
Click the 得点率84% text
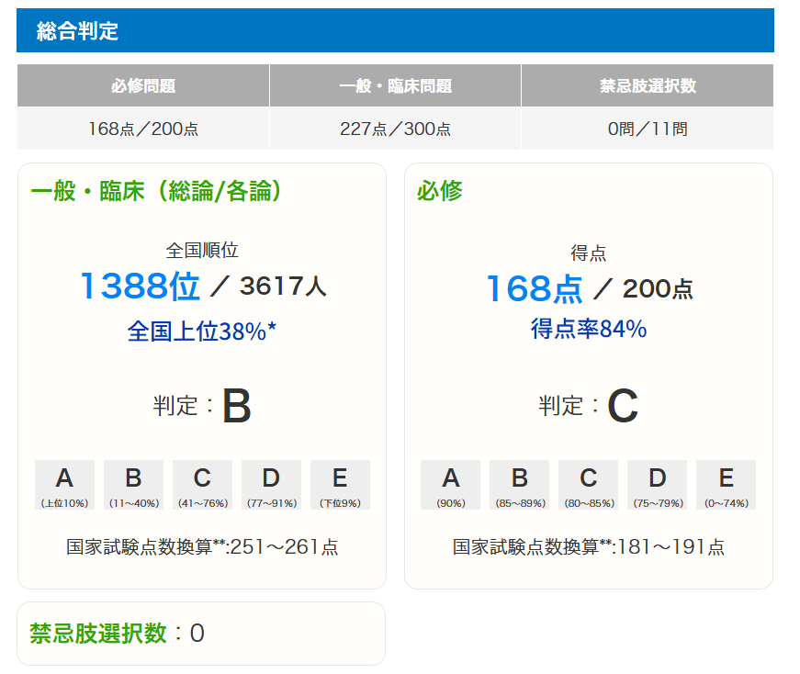point(588,328)
